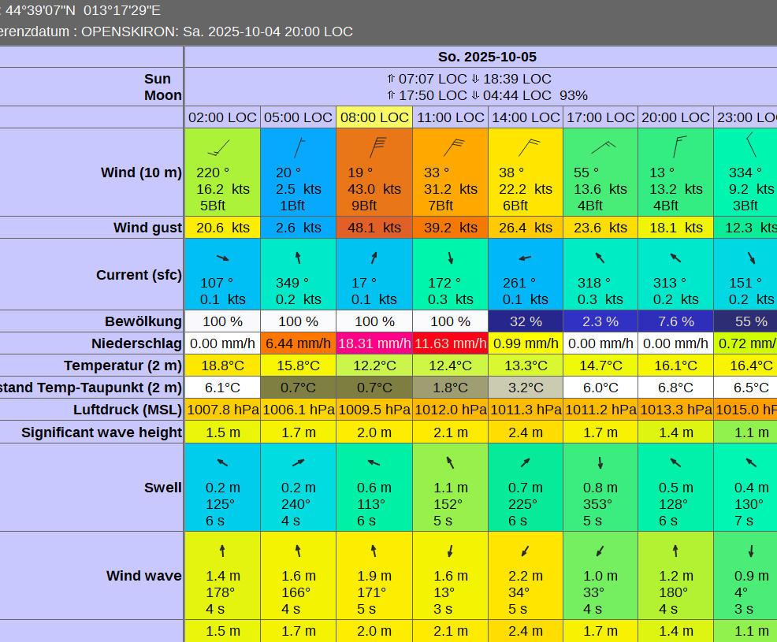Click the current direction arrow at 14:00
Screen dimensions: 777x642
tap(525, 258)
